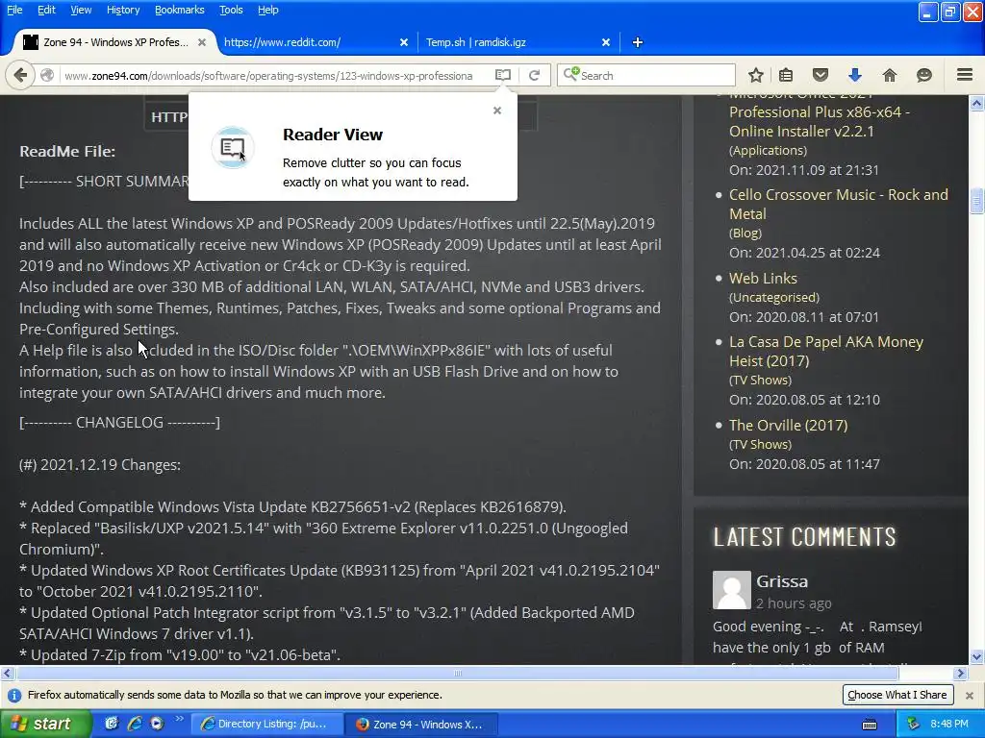
Task: Open the Web Links article link
Action: [763, 278]
